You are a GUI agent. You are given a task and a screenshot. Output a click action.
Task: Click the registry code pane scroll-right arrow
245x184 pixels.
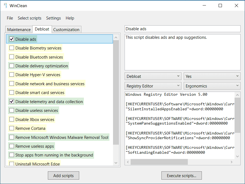[x=232, y=162]
